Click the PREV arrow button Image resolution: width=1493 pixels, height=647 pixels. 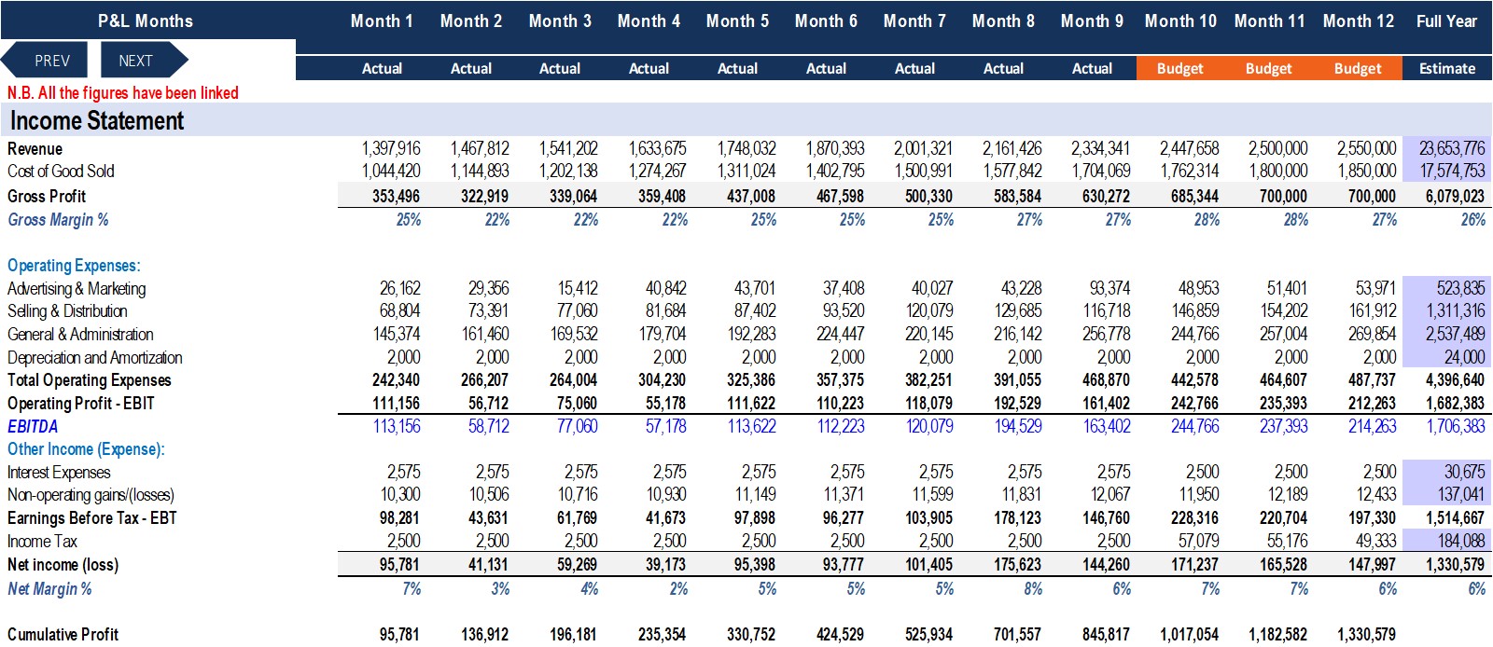click(x=47, y=61)
